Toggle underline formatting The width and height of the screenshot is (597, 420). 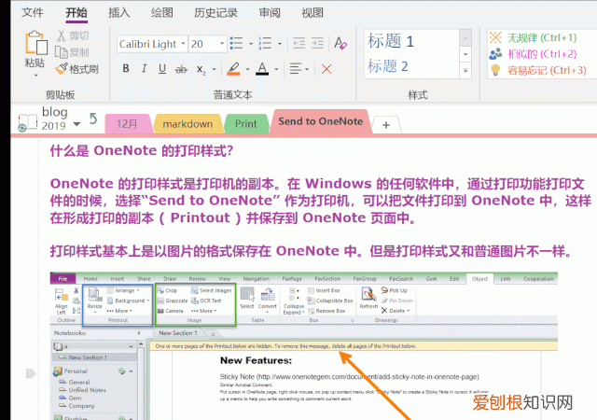click(x=162, y=69)
